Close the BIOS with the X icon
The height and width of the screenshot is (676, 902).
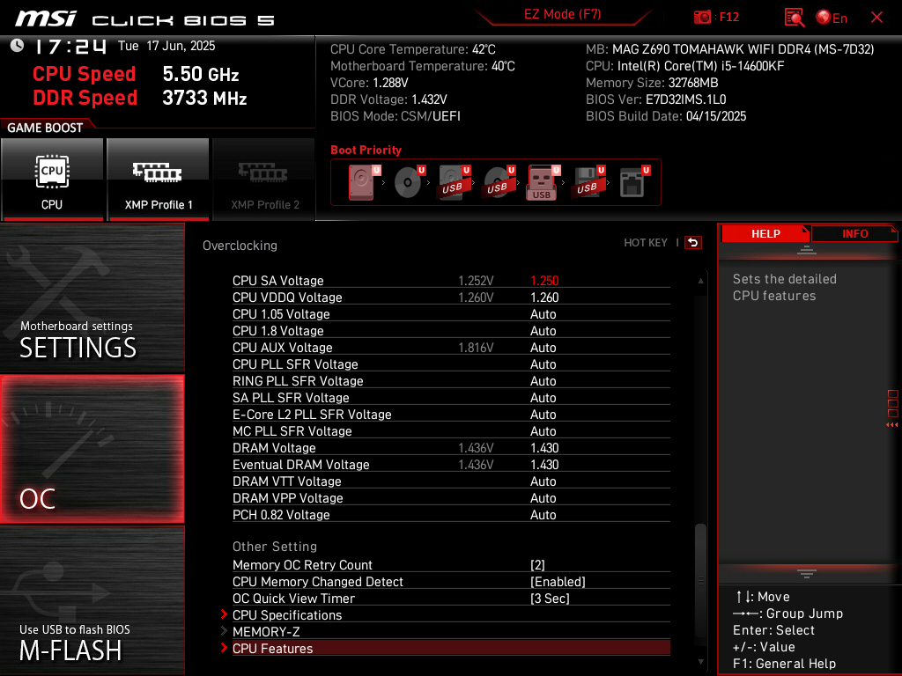point(876,18)
